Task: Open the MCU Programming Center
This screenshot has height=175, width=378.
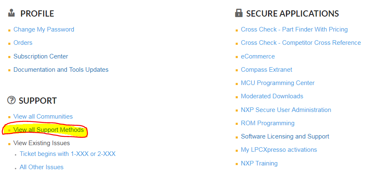Action: tap(278, 83)
